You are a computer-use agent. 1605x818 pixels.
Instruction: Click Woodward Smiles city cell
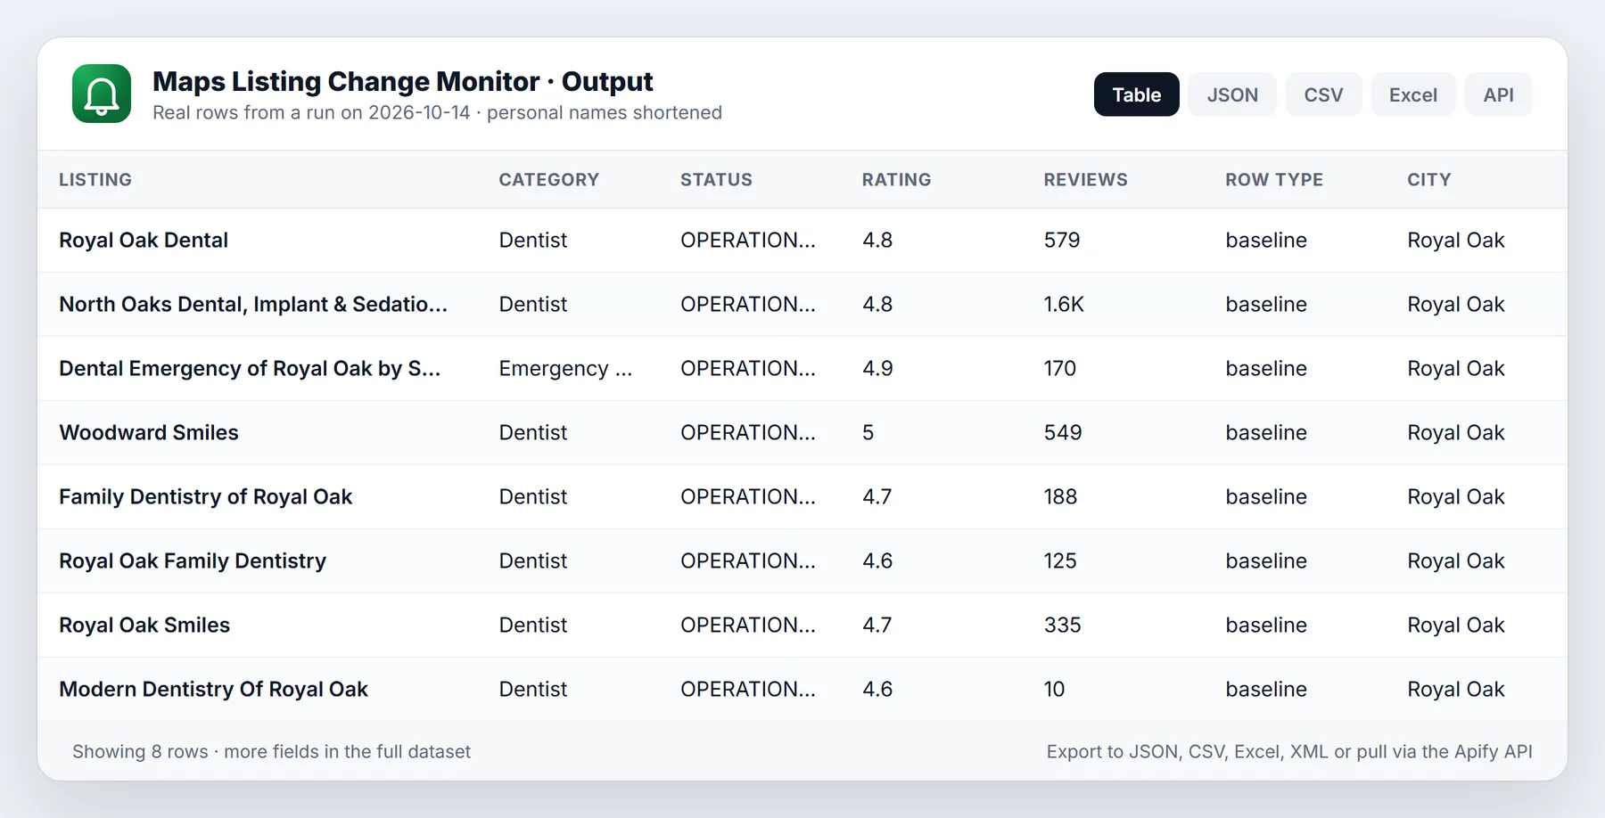[x=1456, y=433]
